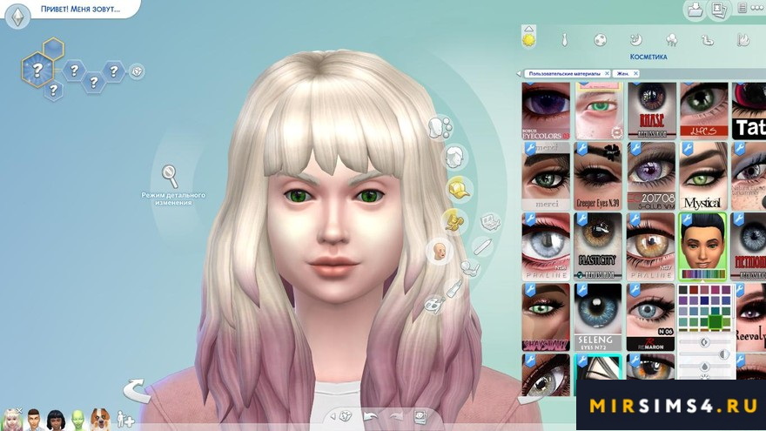766x431 pixels.
Task: Switch to Sleep outfit moon tab
Action: tap(635, 40)
